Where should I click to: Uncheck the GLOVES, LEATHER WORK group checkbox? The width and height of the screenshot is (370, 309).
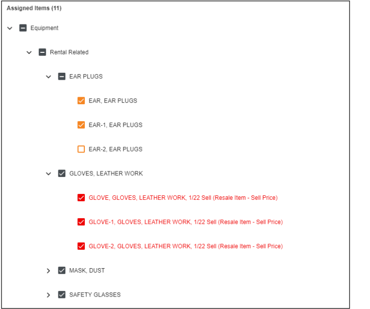[62, 173]
